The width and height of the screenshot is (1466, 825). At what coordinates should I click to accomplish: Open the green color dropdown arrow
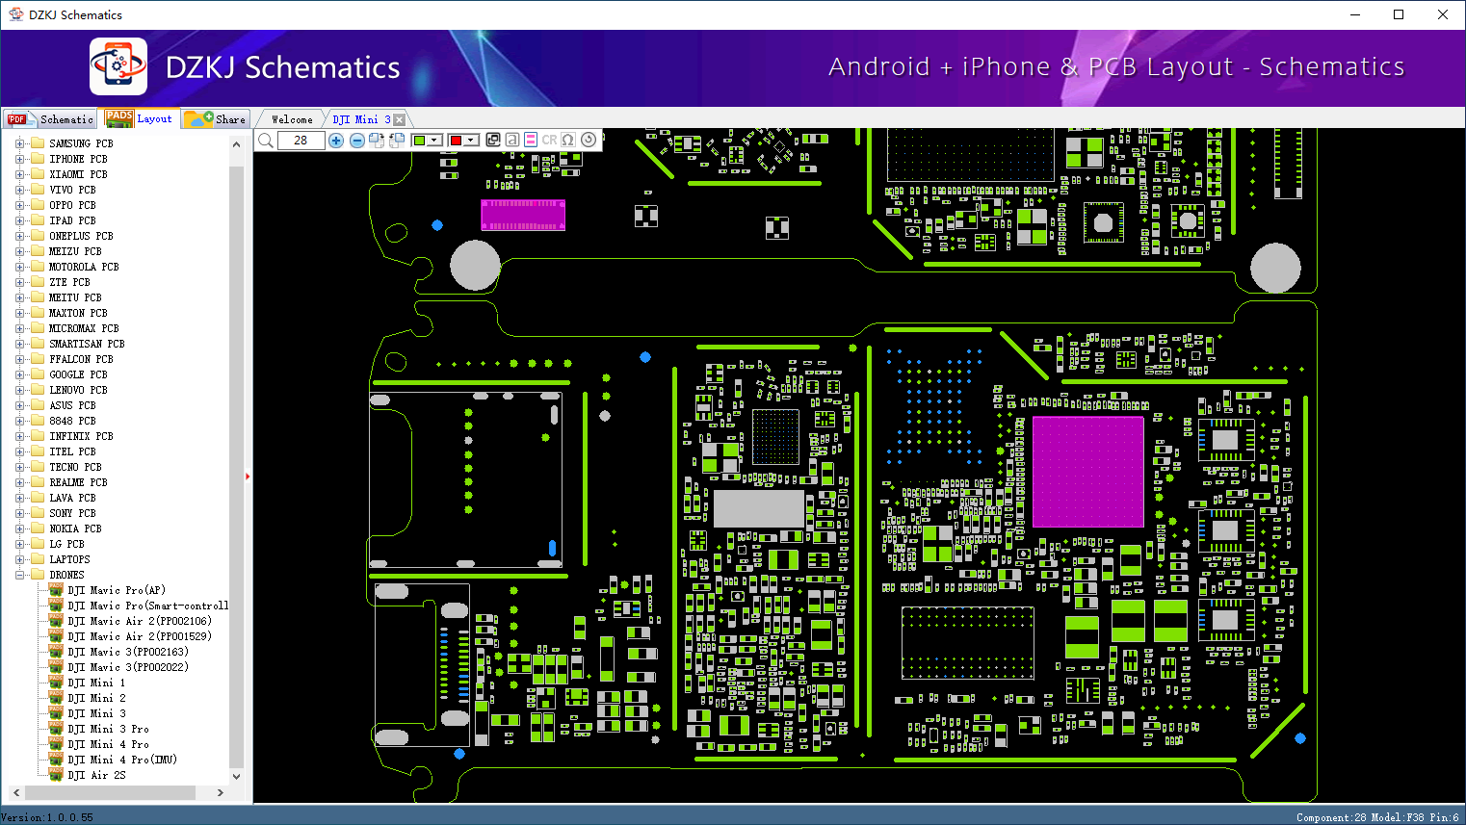434,141
